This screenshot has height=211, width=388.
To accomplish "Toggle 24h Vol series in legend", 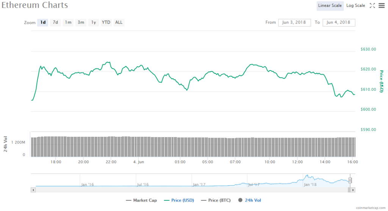I will click(x=250, y=200).
